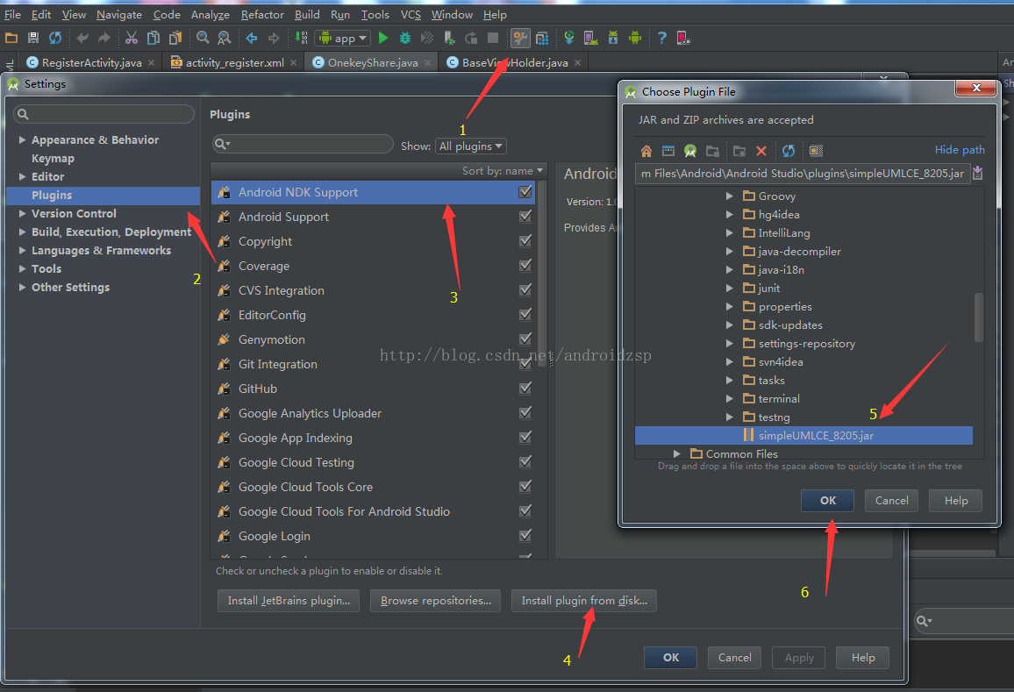
Task: Click the Find magnifier icon in toolbar
Action: (203, 39)
